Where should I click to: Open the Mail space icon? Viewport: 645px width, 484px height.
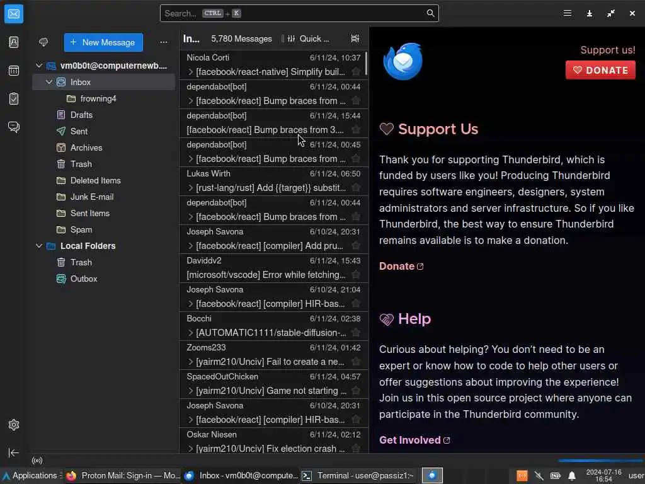coord(14,14)
